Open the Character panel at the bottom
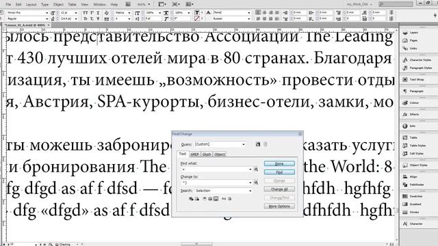The image size is (438, 246). pos(413,223)
